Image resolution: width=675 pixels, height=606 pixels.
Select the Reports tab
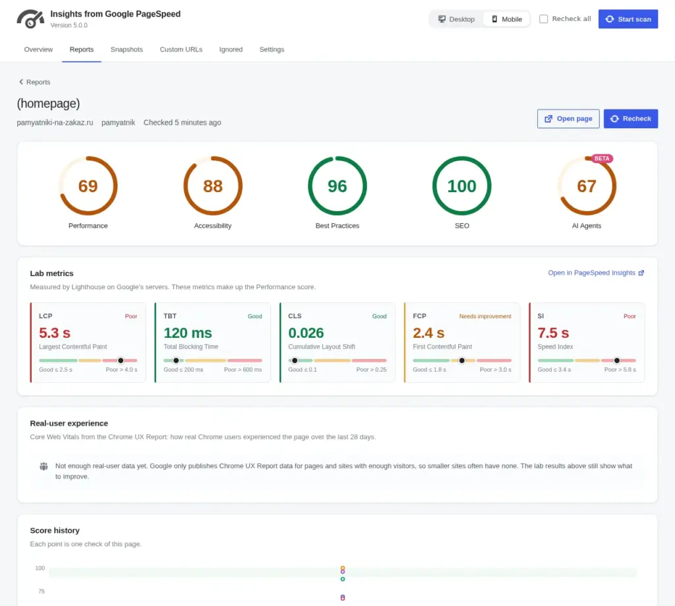(81, 50)
